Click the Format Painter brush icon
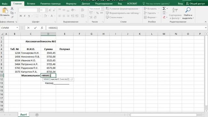The image size is (208, 117). click(x=12, y=17)
